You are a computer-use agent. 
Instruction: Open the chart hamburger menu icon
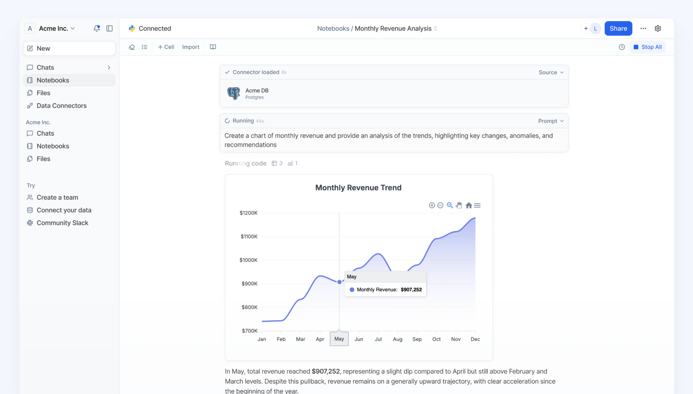(477, 205)
